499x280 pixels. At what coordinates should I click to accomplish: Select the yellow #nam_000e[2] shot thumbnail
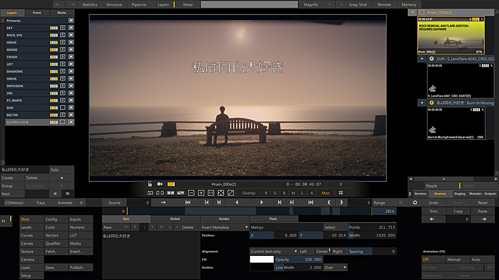coord(450,35)
